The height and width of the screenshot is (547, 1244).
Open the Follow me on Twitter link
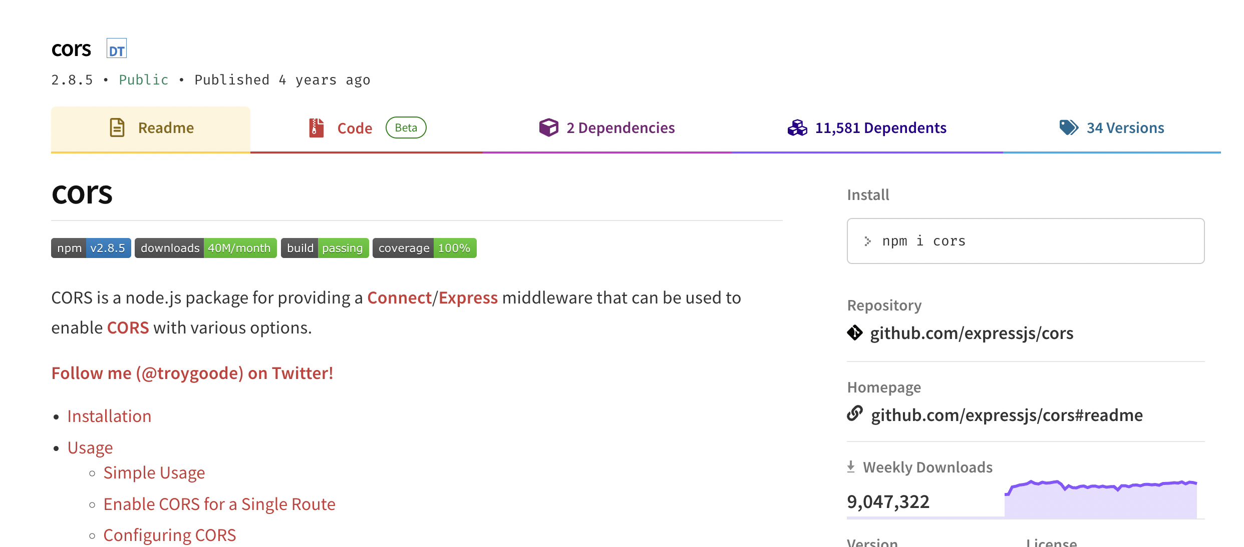pyautogui.click(x=192, y=373)
